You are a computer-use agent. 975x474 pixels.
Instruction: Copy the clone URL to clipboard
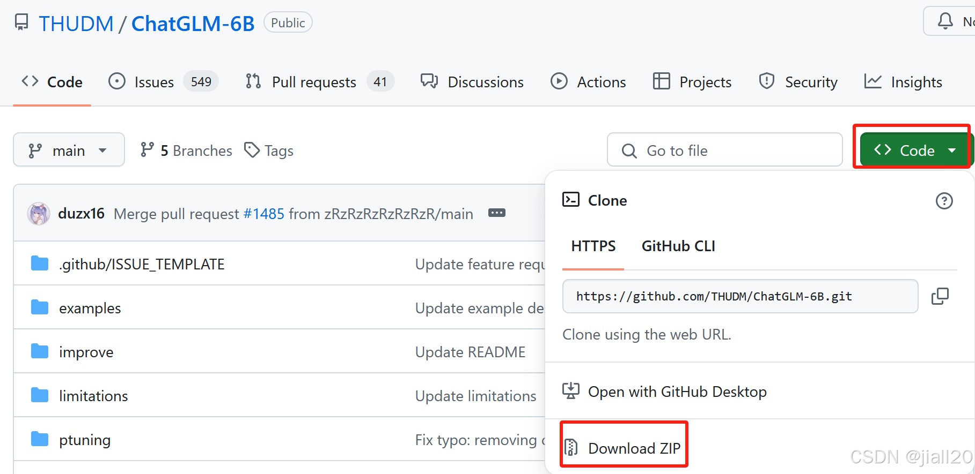[x=940, y=296]
